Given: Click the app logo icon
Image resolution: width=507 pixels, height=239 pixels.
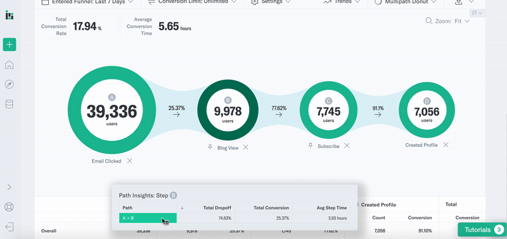Looking at the screenshot, I should (x=10, y=15).
